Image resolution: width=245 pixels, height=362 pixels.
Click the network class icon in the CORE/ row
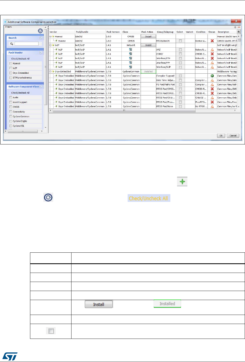[x=130, y=54]
